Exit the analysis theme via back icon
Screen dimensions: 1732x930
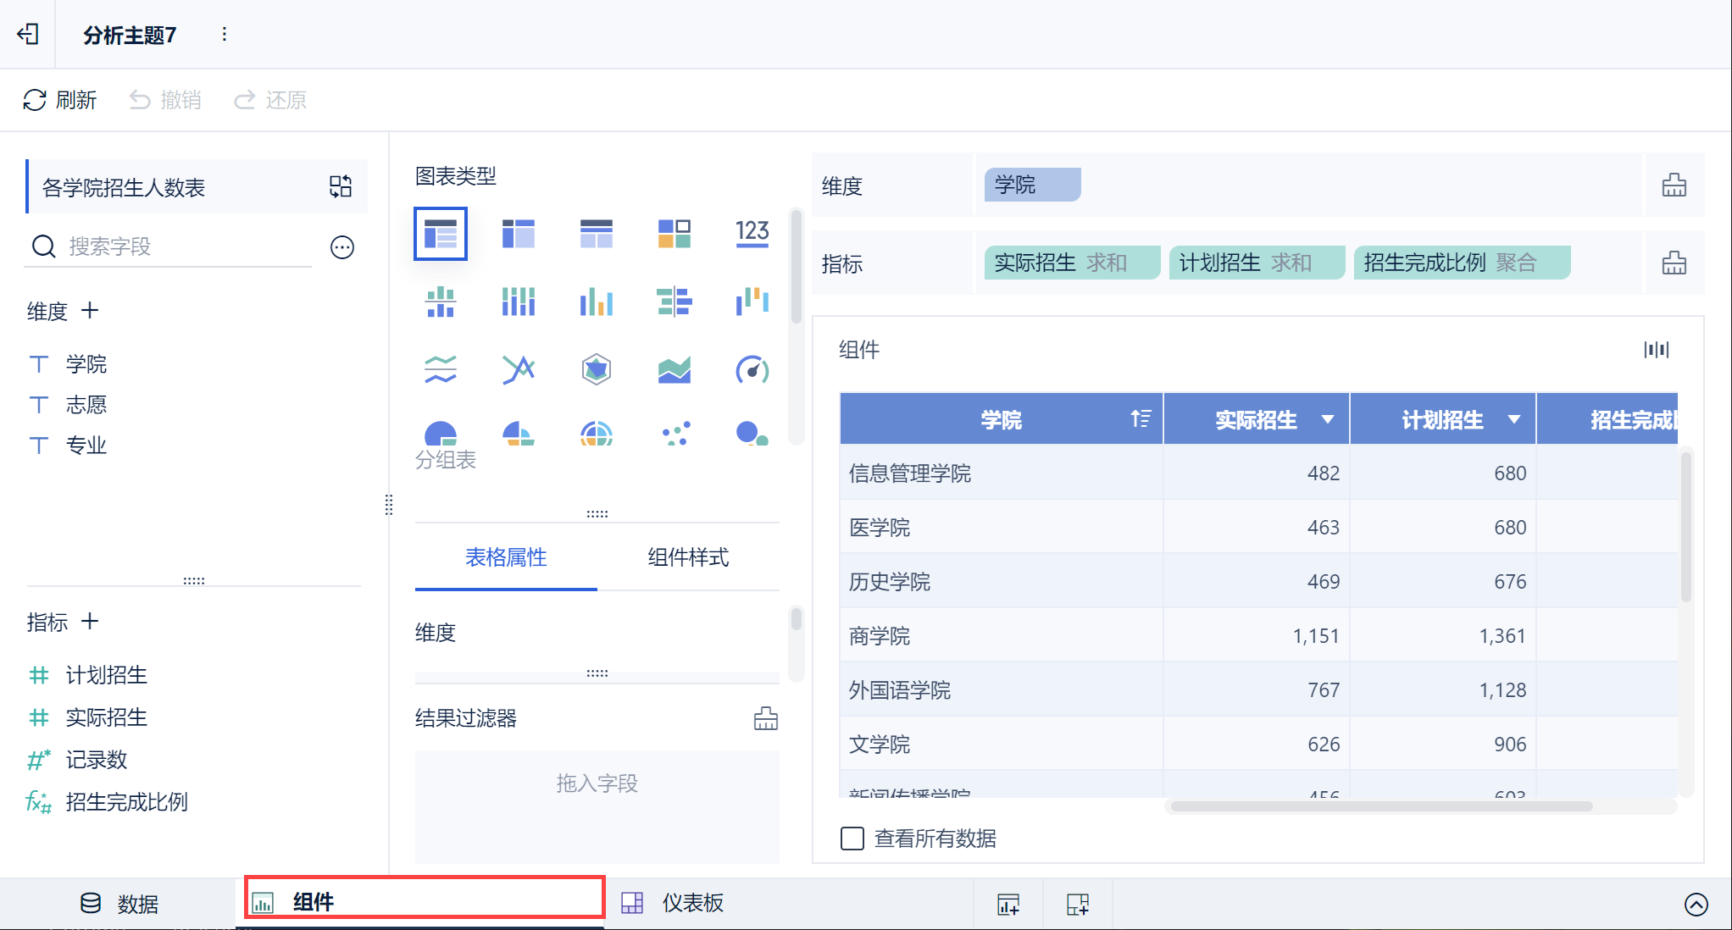pos(28,34)
